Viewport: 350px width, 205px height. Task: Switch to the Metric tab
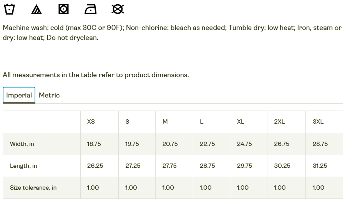coord(49,95)
